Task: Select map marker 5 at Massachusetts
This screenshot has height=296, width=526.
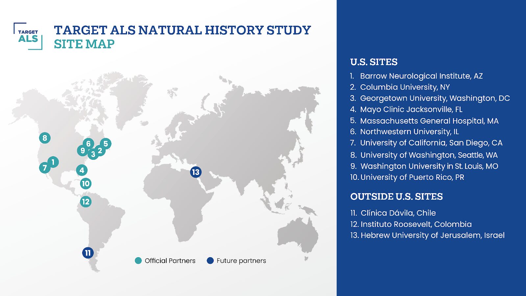Action: pyautogui.click(x=106, y=144)
